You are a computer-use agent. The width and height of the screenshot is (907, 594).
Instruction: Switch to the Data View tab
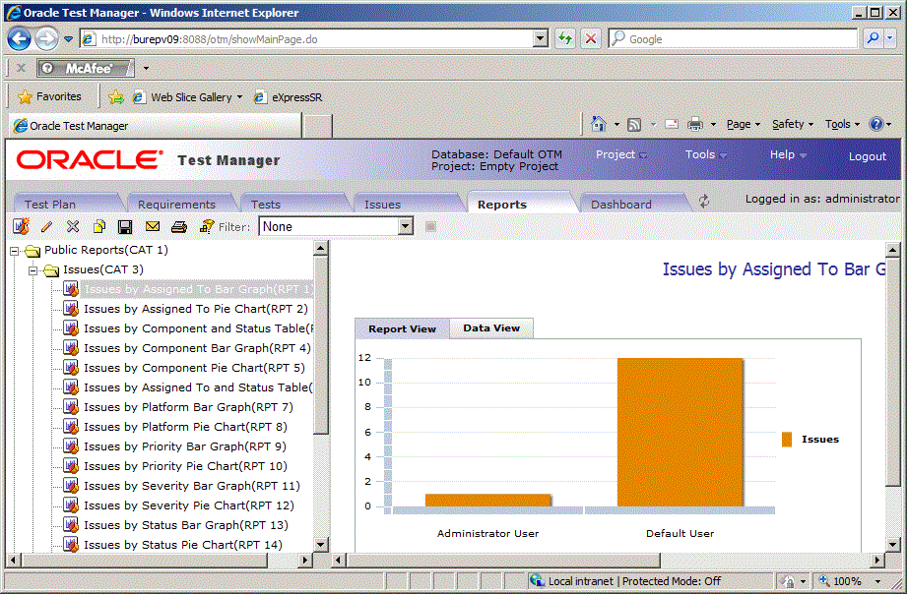491,327
